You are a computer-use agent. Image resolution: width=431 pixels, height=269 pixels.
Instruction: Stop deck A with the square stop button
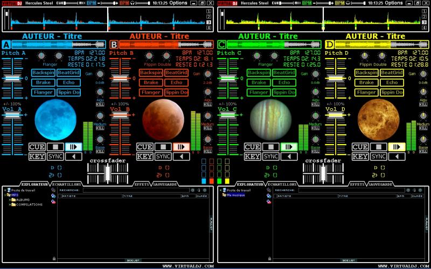[55, 147]
